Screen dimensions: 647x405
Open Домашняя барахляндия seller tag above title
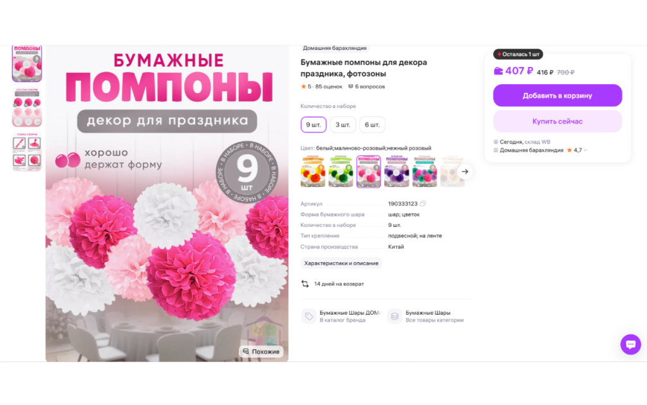(x=335, y=48)
